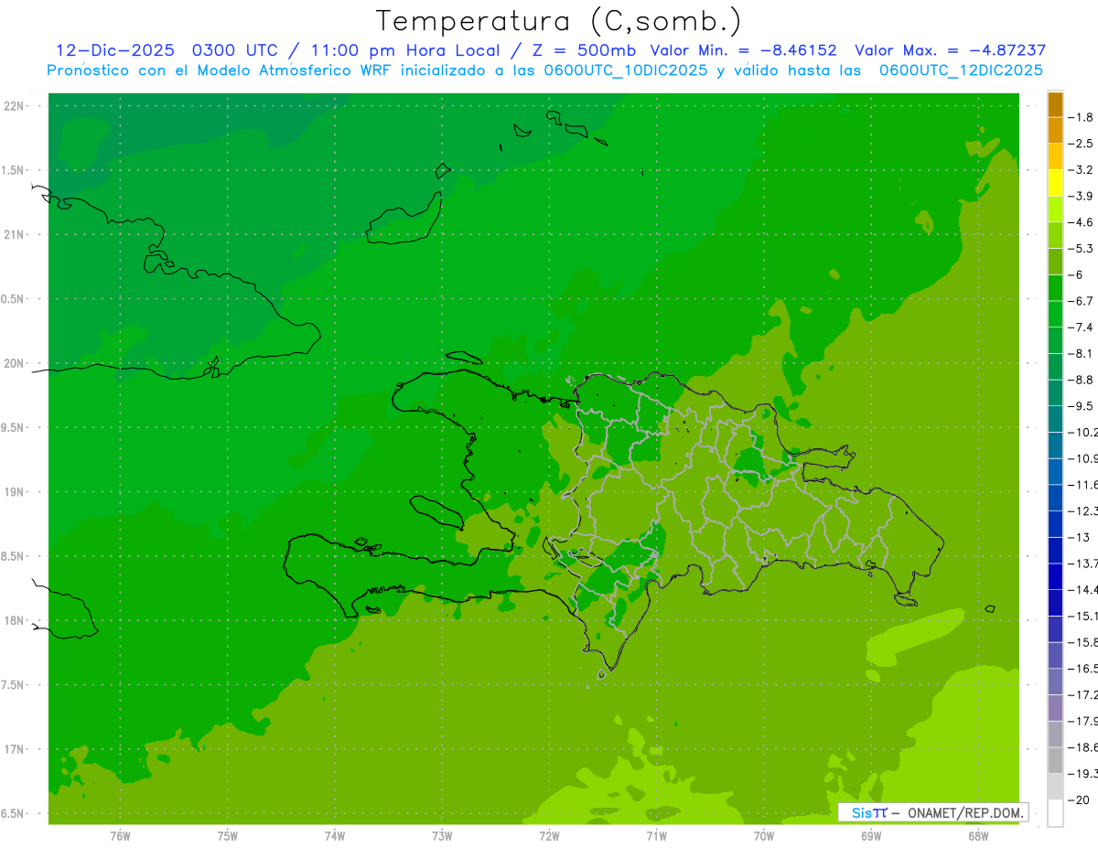This screenshot has width=1098, height=848.
Task: Click the colorbar swatch between -4.6 and -5.3
Action: click(x=1055, y=235)
